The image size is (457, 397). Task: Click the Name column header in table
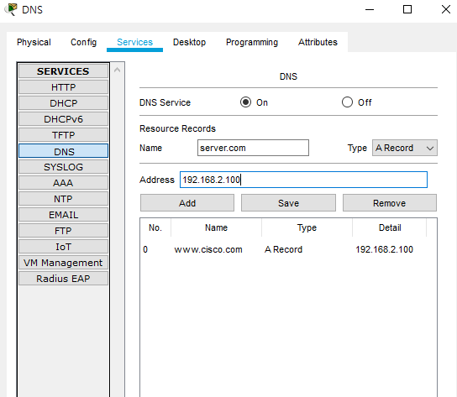(216, 227)
